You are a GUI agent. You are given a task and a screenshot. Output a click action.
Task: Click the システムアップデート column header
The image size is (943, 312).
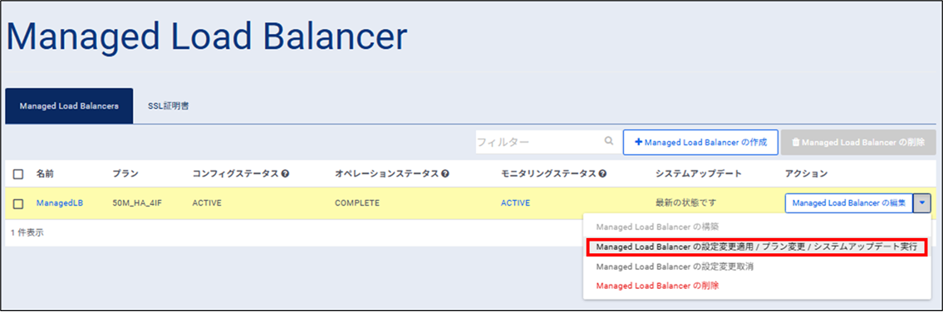pos(698,173)
